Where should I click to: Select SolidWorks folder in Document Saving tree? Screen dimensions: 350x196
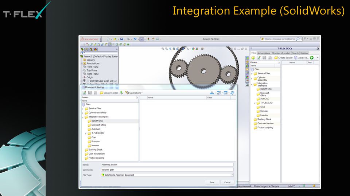pyautogui.click(x=97, y=121)
